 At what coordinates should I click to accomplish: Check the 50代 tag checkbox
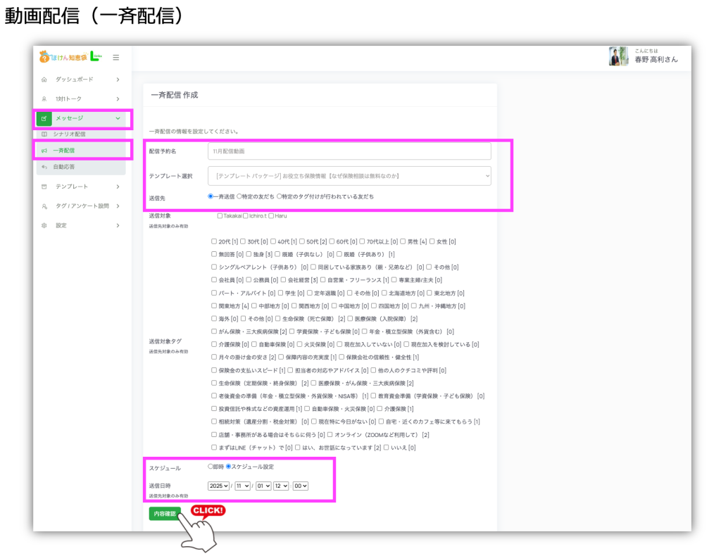(302, 241)
